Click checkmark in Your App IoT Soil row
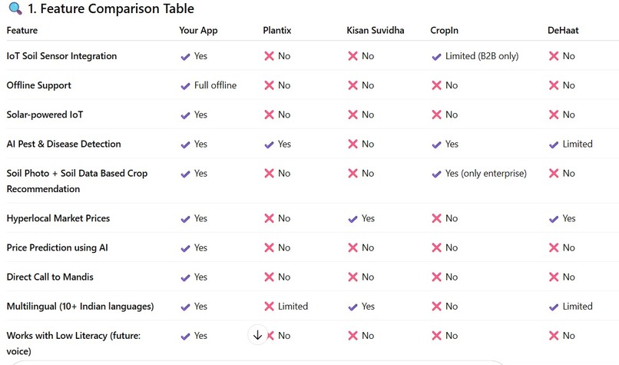This screenshot has width=619, height=365. point(185,57)
